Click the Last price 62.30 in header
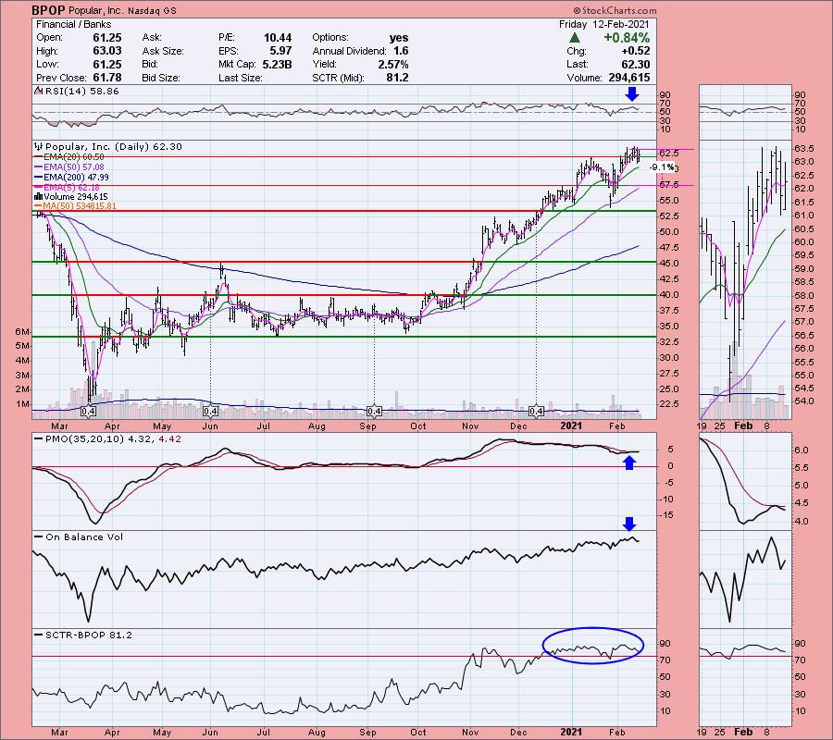Screen dimensions: 833x740 635,64
